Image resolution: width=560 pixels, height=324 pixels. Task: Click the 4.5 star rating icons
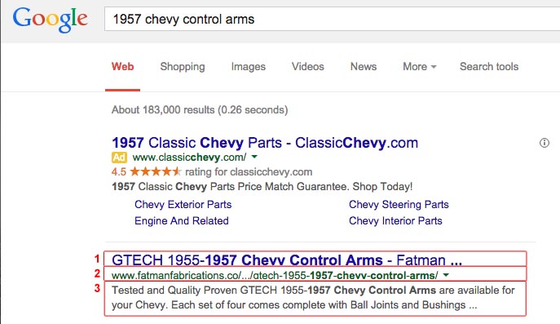point(156,171)
